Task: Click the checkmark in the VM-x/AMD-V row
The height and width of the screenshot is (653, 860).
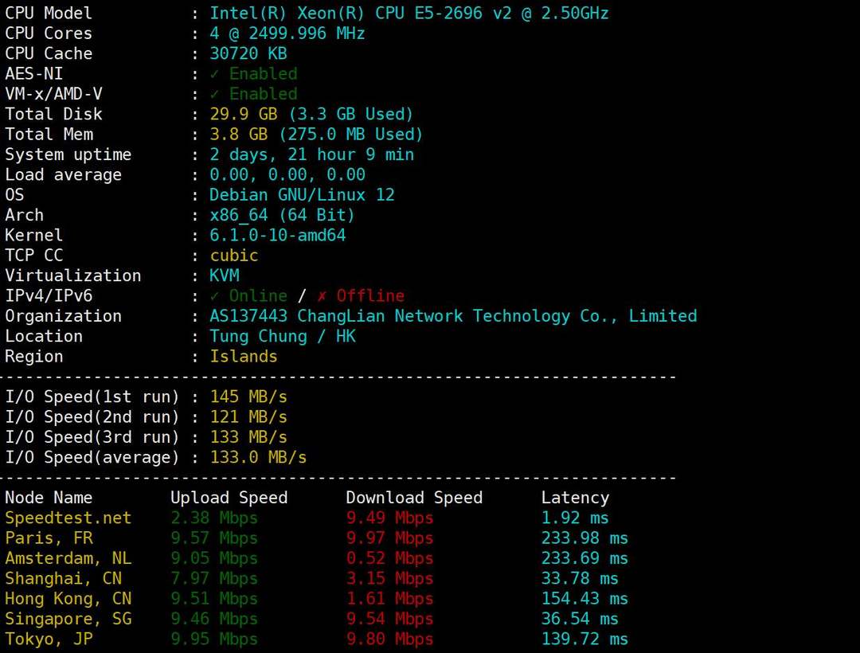Action: (214, 94)
